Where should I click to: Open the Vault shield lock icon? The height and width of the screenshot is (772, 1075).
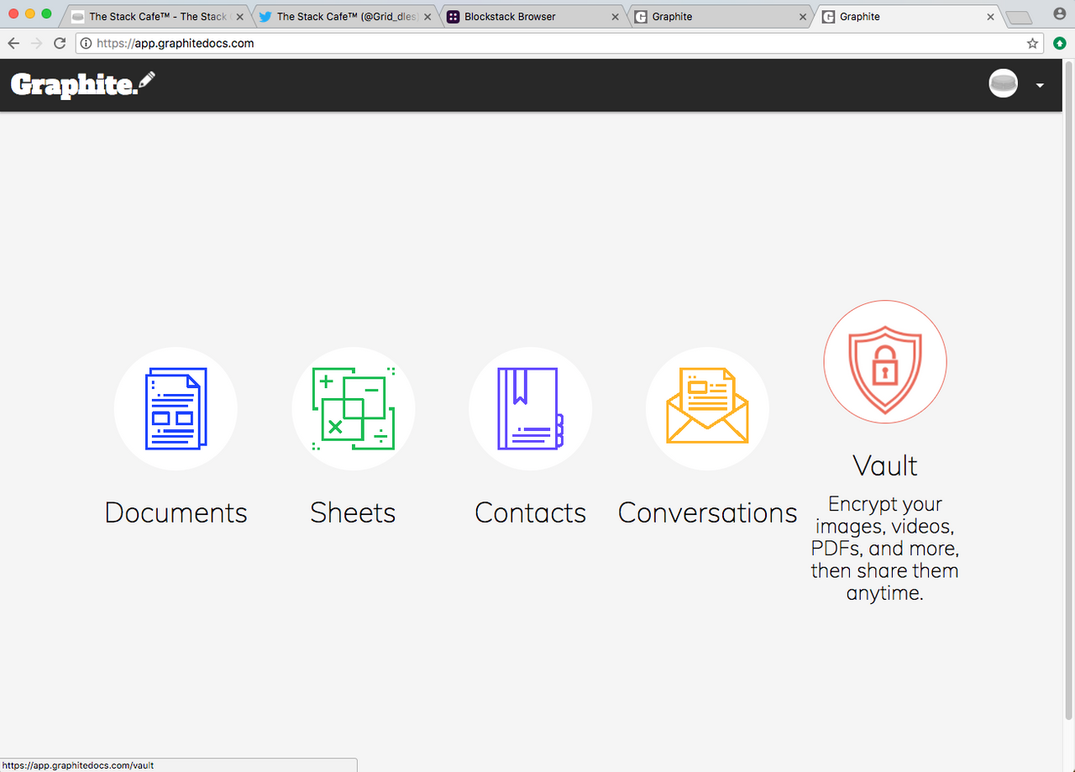click(x=884, y=361)
